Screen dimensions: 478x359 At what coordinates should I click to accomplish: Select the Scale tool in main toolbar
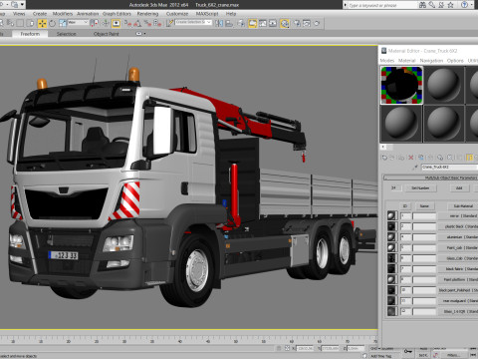point(63,23)
